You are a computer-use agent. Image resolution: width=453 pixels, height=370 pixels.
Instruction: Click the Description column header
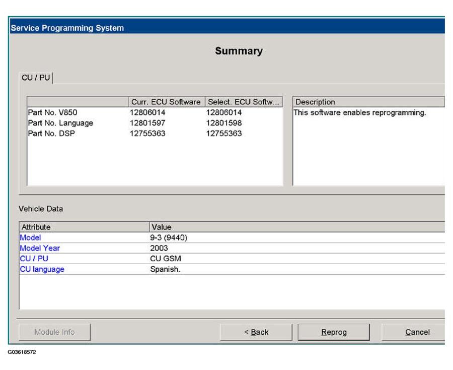click(369, 102)
